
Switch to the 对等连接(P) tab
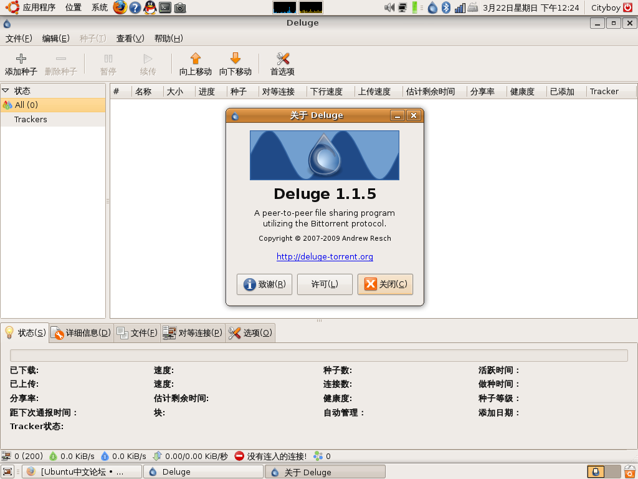click(x=193, y=333)
